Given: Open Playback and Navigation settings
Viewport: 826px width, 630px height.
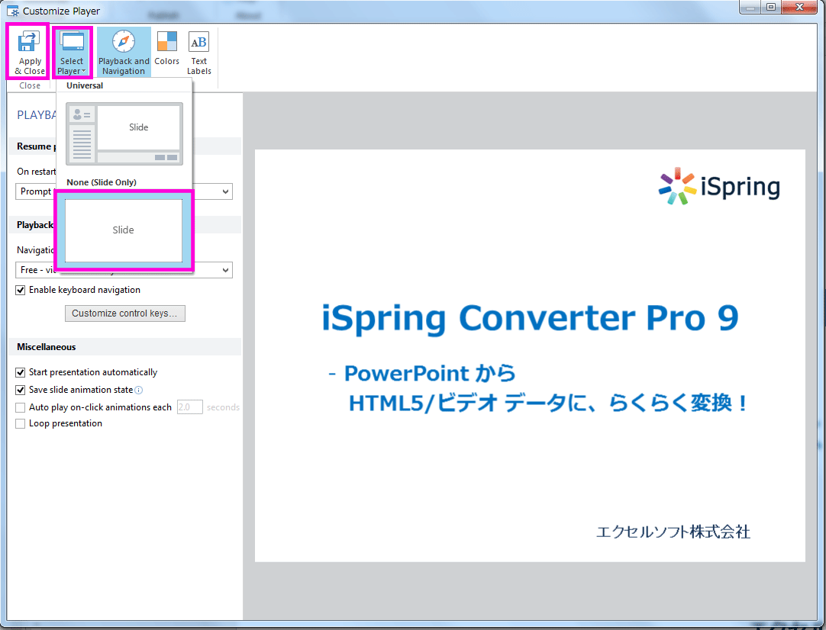Looking at the screenshot, I should pos(124,52).
